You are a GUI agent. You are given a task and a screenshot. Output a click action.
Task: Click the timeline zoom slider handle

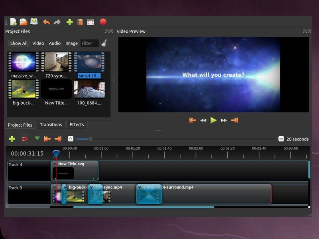(91, 139)
